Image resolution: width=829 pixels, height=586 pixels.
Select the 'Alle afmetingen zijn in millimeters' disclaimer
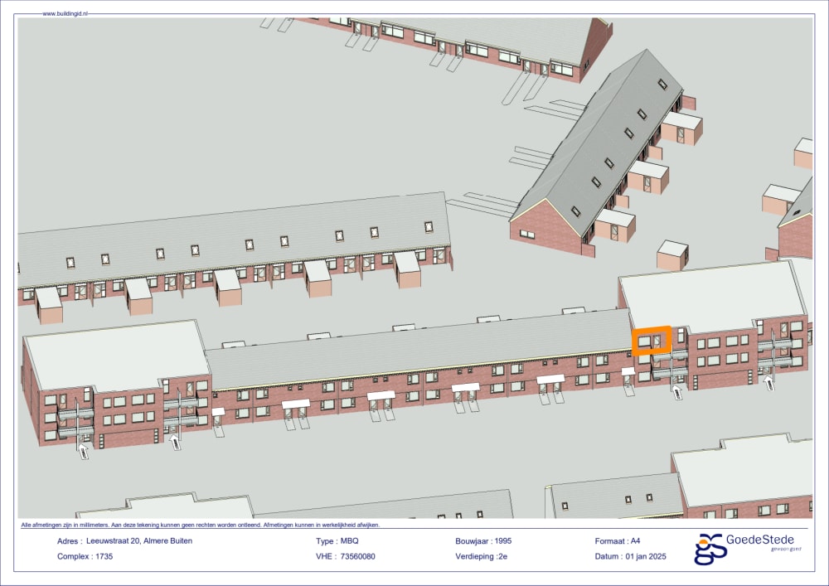[x=201, y=525]
